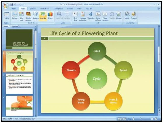163x123 pixels.
Task: Close the Slides/Outline pane
Action: (35, 26)
